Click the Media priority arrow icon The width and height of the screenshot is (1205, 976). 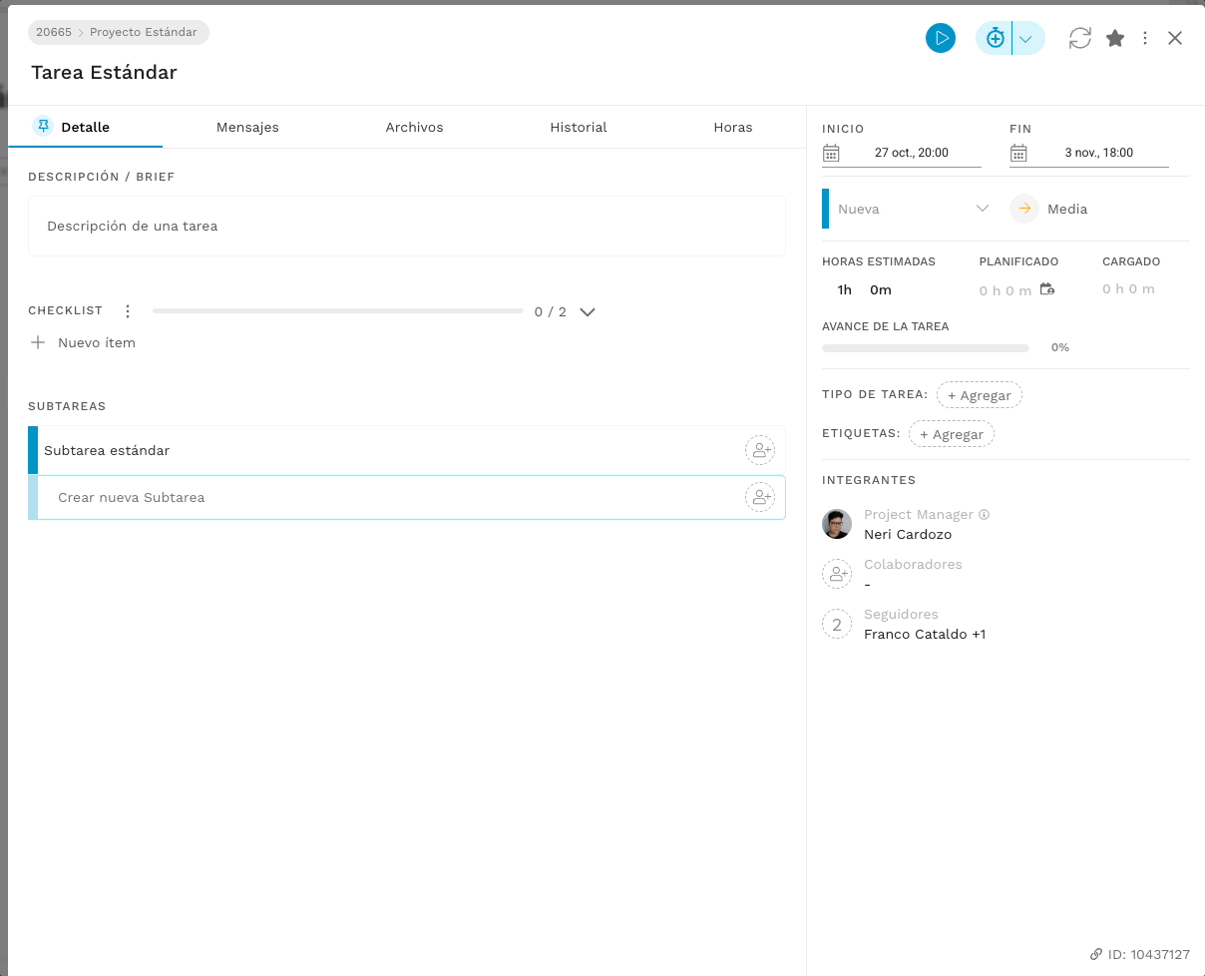[1024, 209]
